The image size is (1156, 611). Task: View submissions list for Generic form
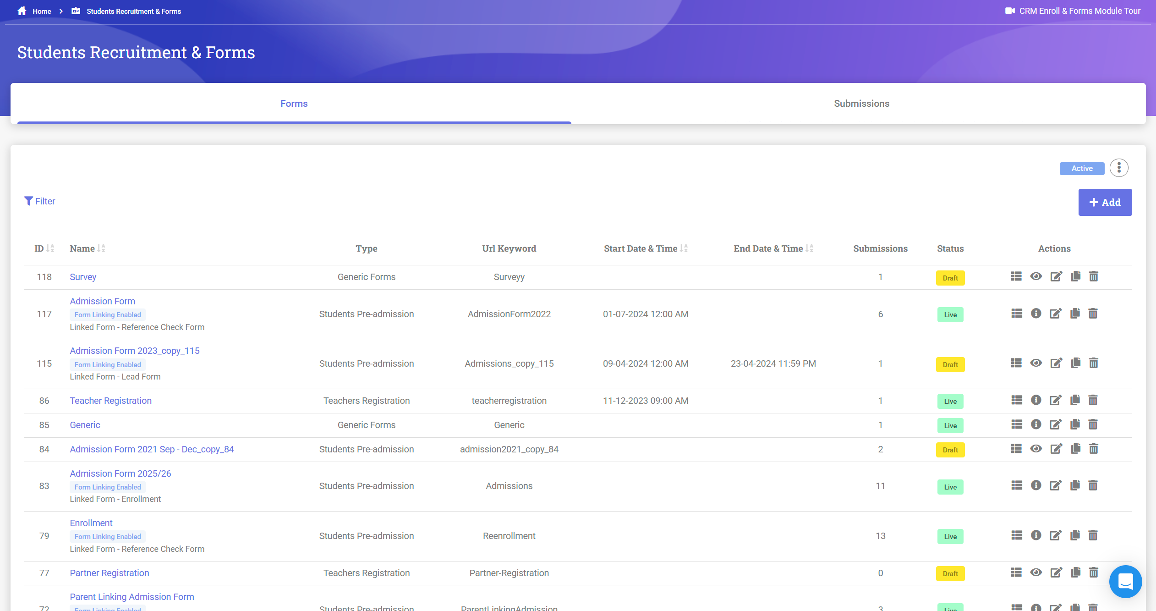(x=1016, y=424)
